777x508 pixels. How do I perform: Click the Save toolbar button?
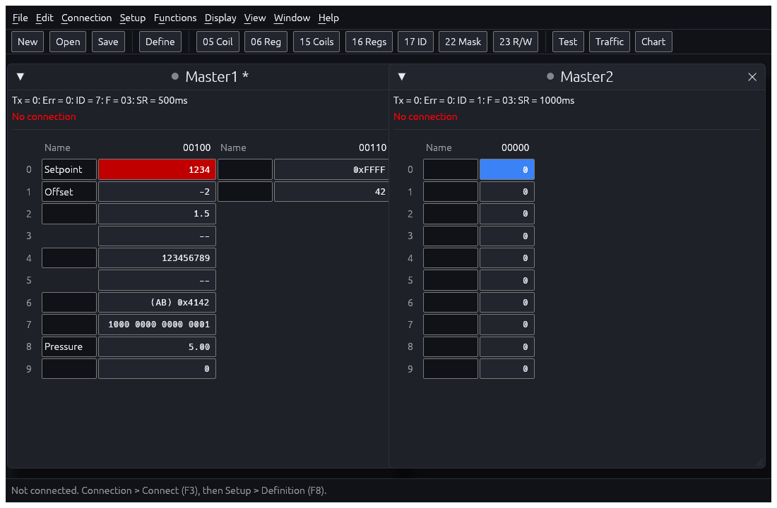coord(108,42)
